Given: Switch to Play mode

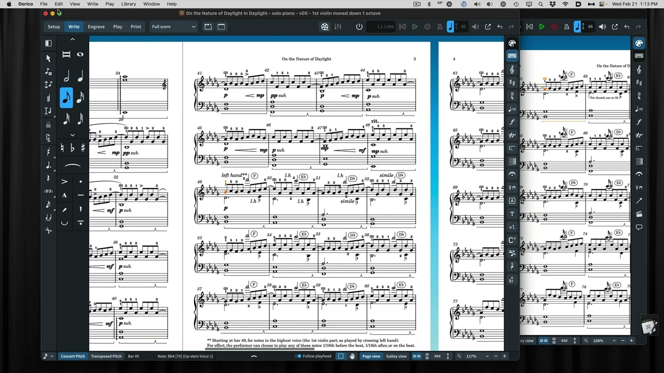Looking at the screenshot, I should click(118, 26).
